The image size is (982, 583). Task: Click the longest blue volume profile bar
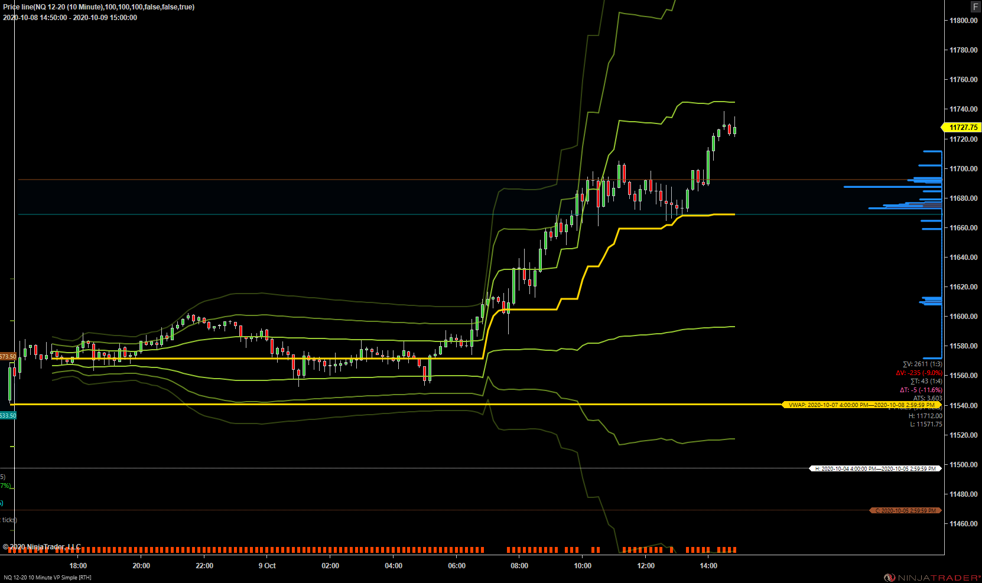coord(893,187)
